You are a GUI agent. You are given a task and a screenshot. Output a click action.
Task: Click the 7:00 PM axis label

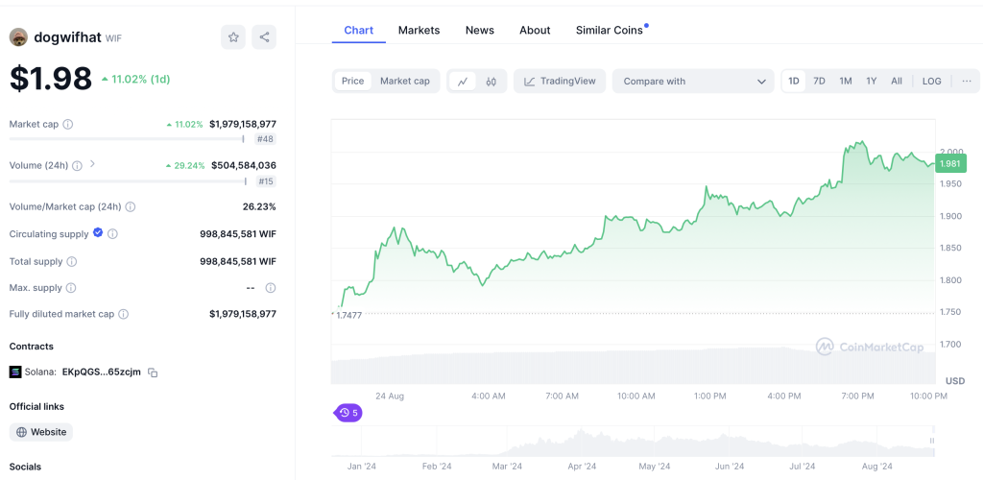pos(857,396)
